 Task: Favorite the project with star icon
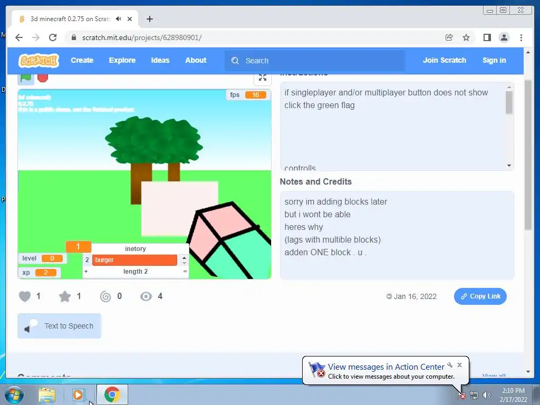point(65,296)
